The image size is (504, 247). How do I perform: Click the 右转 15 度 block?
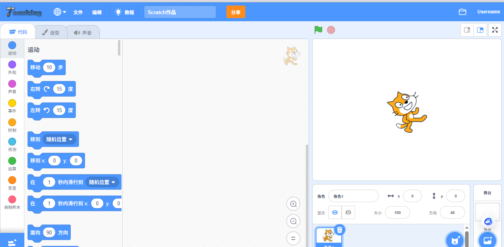tap(52, 89)
